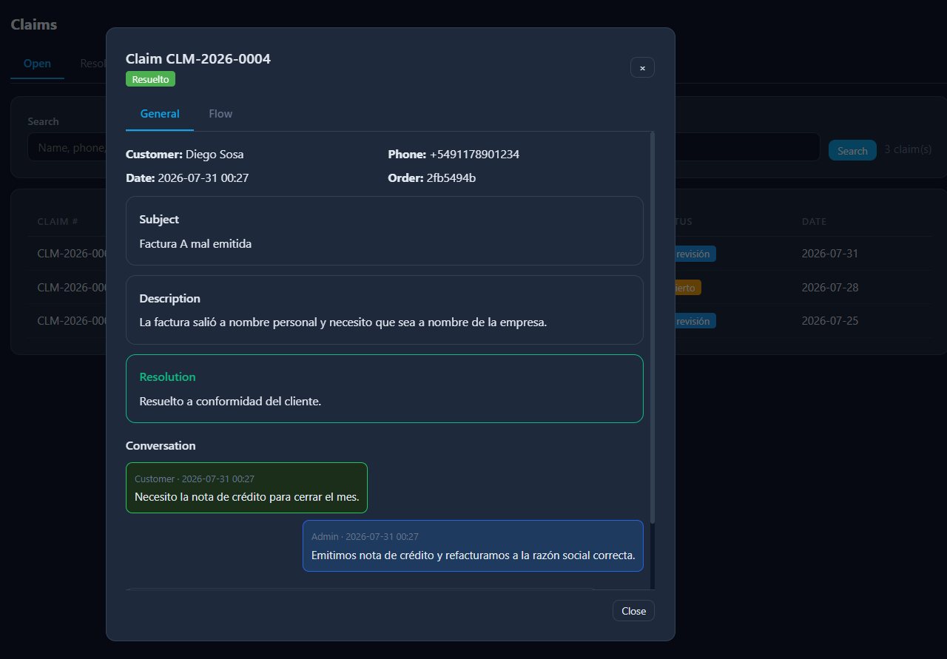This screenshot has height=659, width=947.
Task: Click the date 2026-07-28 in the claims table
Action: (830, 287)
